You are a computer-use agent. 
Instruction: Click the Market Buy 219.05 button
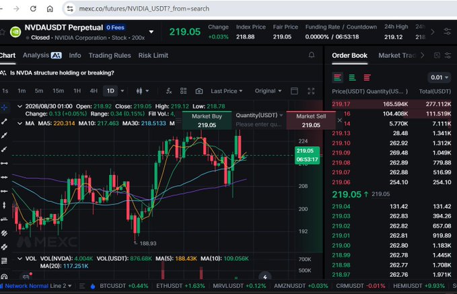207,120
